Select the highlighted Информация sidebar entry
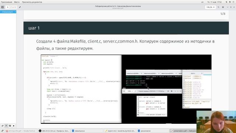This screenshot has height=133, width=236. coord(8,12)
